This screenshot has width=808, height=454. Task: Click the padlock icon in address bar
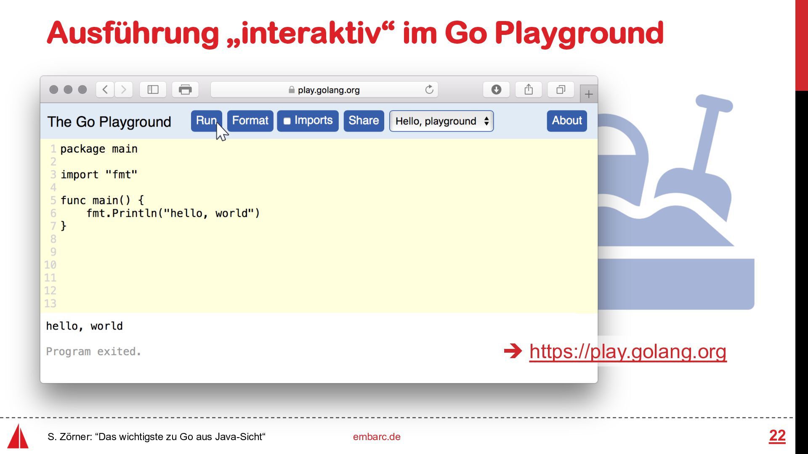click(291, 90)
